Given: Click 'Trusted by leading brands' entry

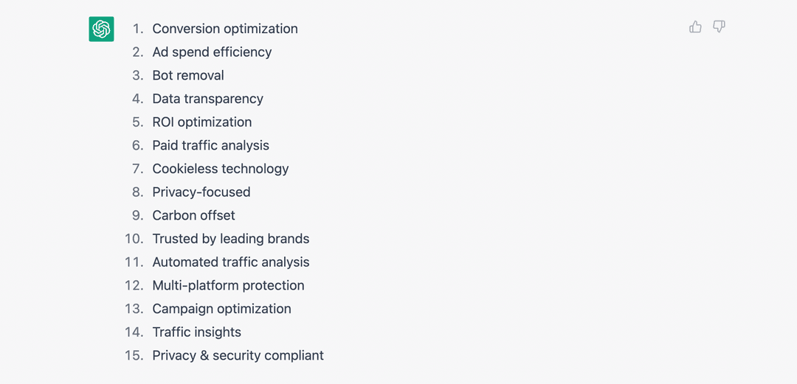Looking at the screenshot, I should click(230, 239).
